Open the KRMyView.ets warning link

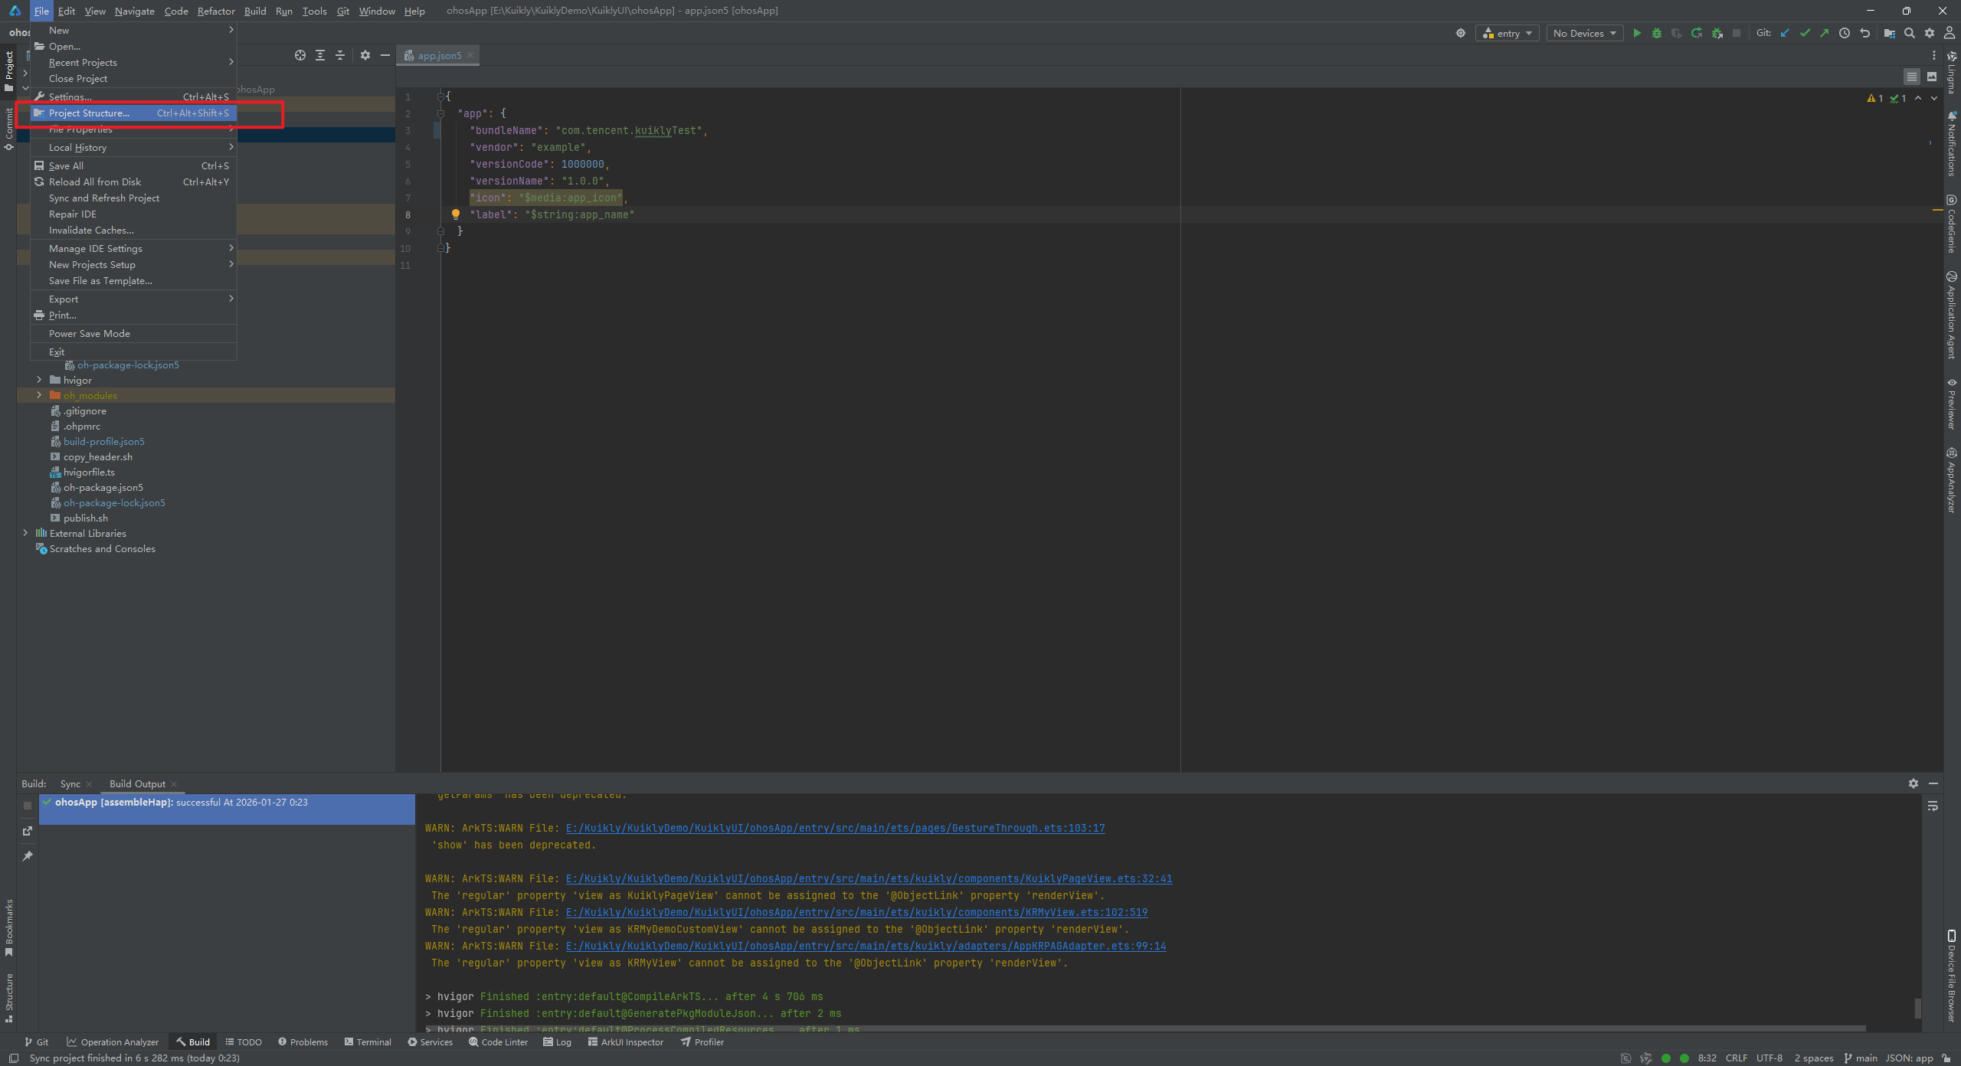pos(856,912)
